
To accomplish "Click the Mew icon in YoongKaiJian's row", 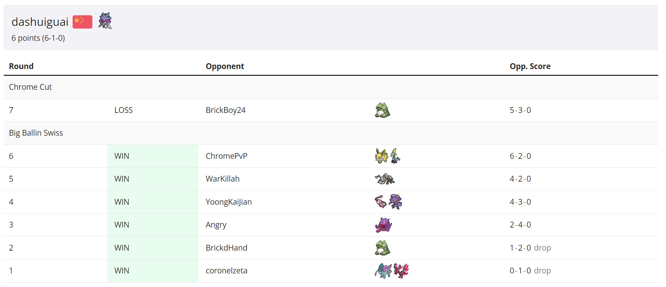I will 380,202.
